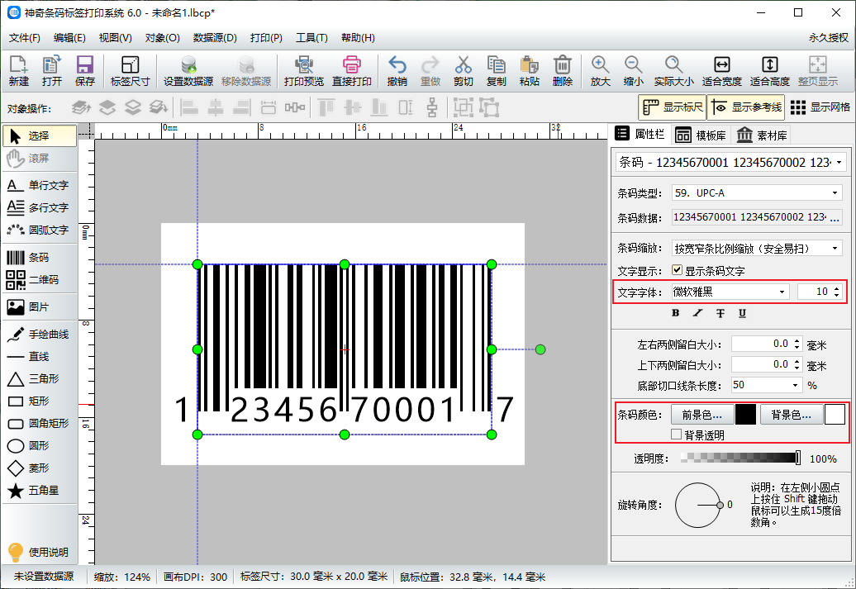Image resolution: width=856 pixels, height=589 pixels.
Task: Open the 数据源(D) menu
Action: (215, 38)
